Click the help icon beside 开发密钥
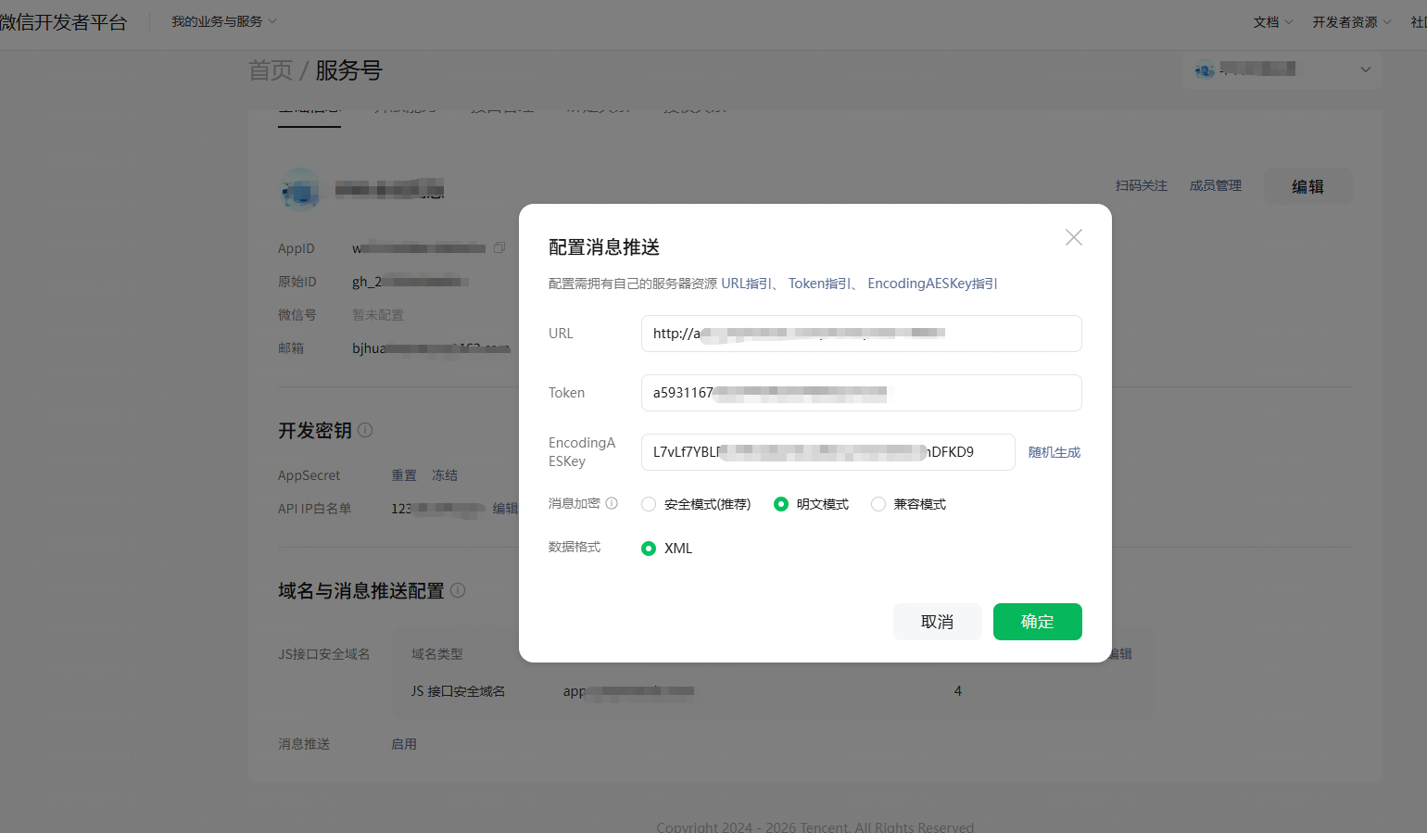The width and height of the screenshot is (1427, 833). coord(365,430)
